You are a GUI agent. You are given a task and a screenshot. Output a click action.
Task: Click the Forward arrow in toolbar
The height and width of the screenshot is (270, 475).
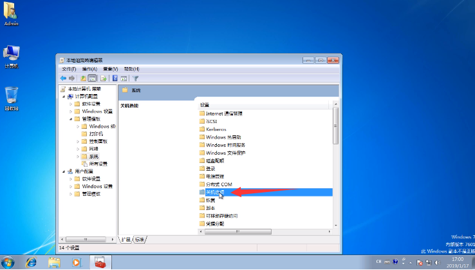(71, 78)
